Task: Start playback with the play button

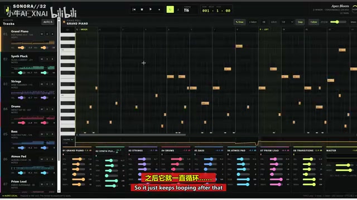Action: 150,9
